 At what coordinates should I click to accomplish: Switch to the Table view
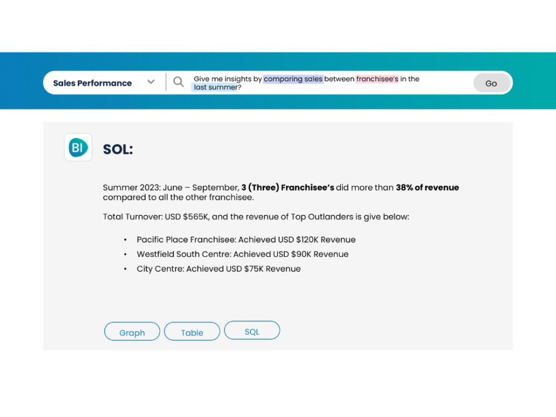(x=192, y=331)
